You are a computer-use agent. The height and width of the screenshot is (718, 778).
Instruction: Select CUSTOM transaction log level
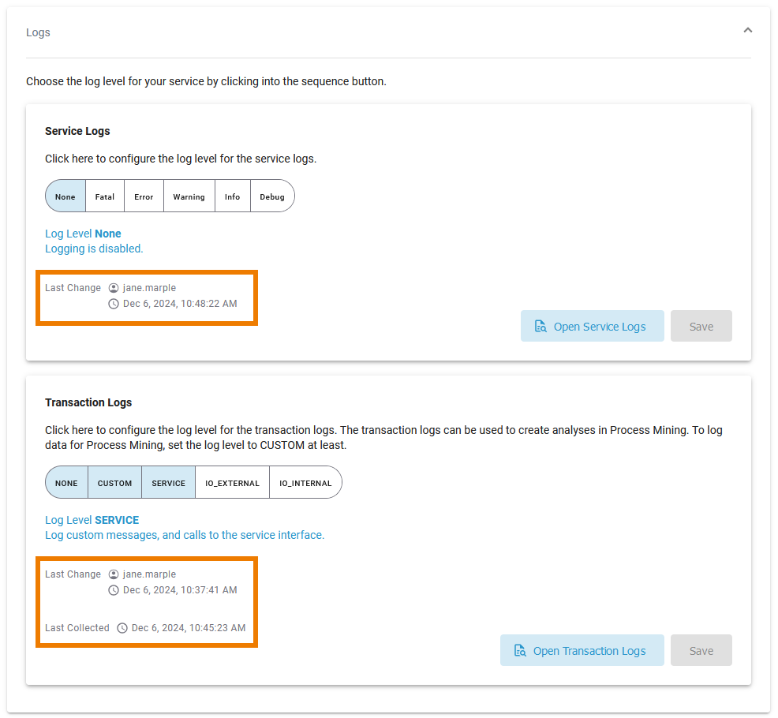click(x=114, y=483)
